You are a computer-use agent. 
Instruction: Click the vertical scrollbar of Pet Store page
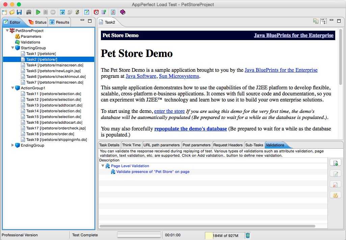tap(341, 57)
